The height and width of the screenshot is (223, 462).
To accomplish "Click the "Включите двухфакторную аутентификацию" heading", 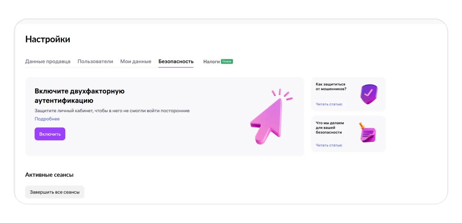I will pos(79,96).
